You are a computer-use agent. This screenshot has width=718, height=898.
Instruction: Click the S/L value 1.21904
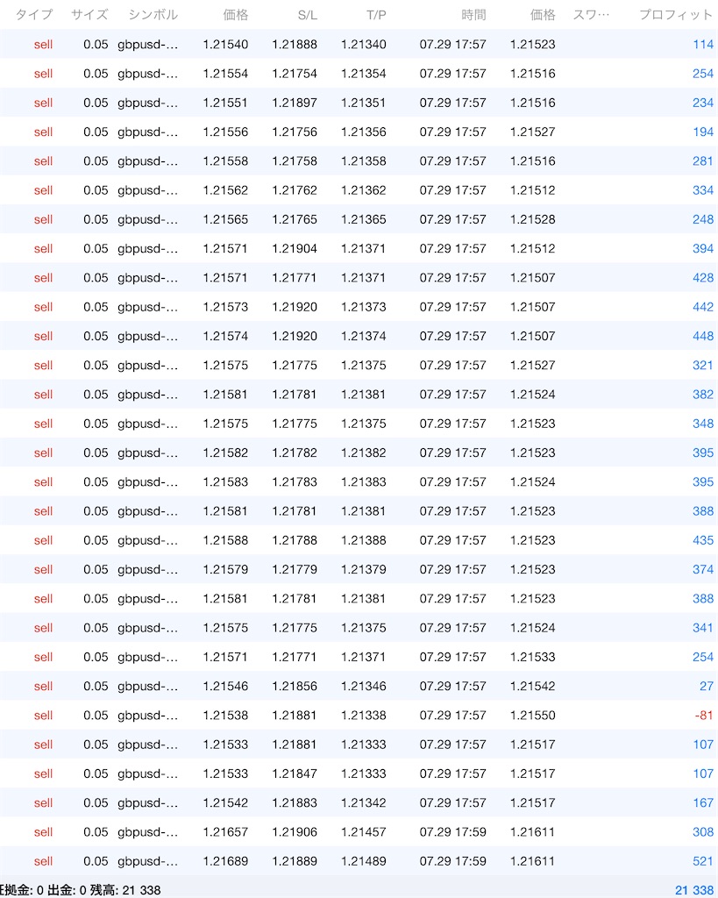pos(295,248)
